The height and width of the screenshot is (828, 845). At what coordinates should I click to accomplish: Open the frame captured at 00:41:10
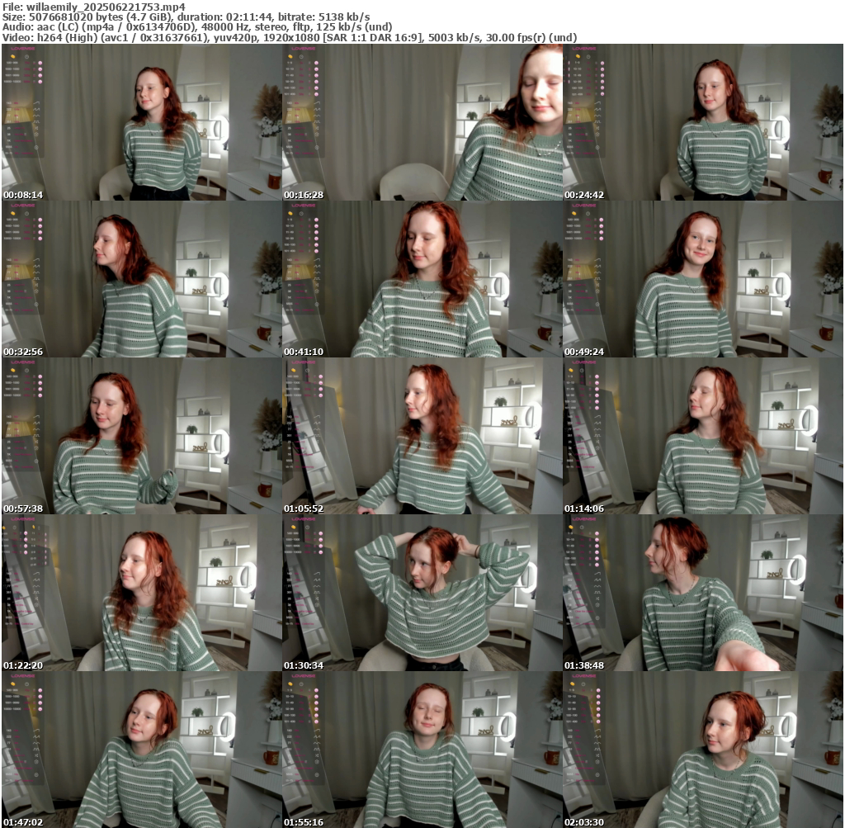click(x=422, y=279)
